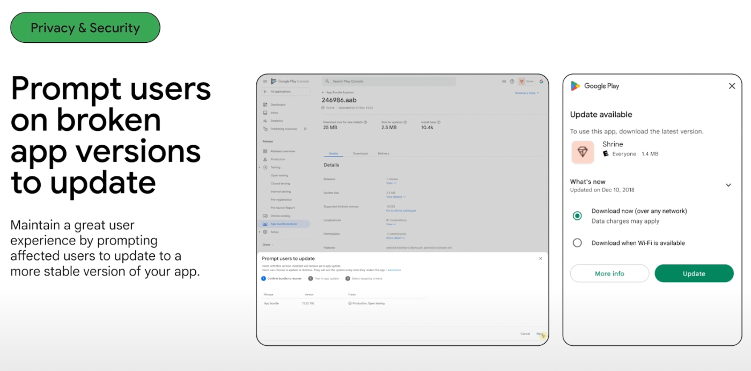Open Pre-registration in the sidebar
The width and height of the screenshot is (751, 371).
(281, 199)
